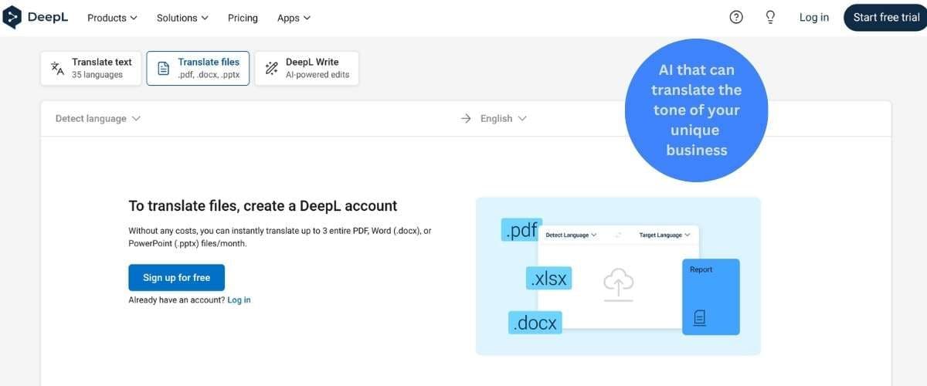The width and height of the screenshot is (927, 386).
Task: Open the English target language dropdown
Action: [x=504, y=118]
